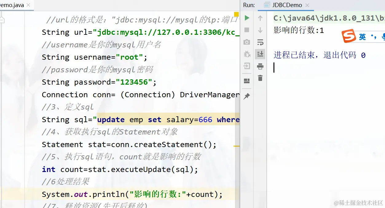The width and height of the screenshot is (385, 208).
Task: Click the Up the Stack Trace arrow
Action: [260, 18]
